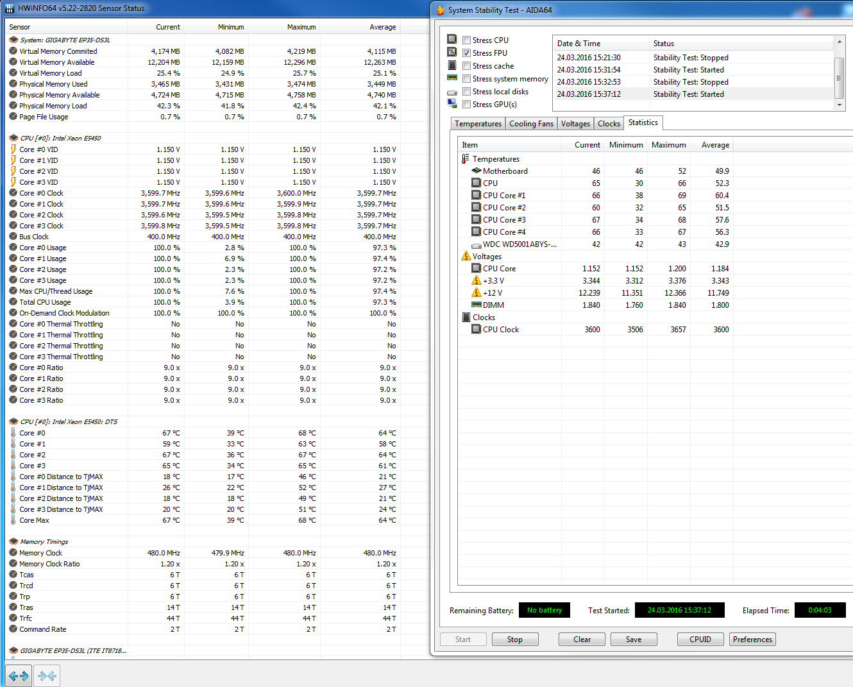Switch to the Voltages tab

575,124
